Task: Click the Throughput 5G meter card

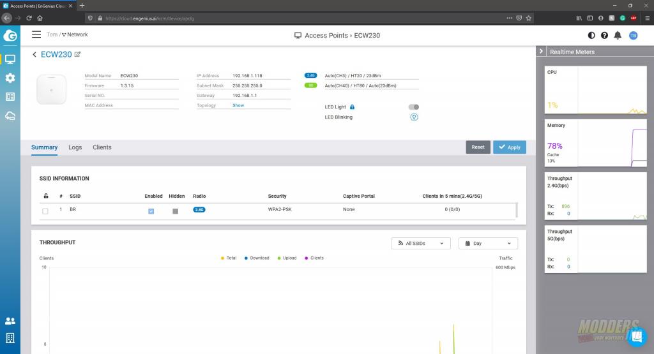Action: [596, 249]
